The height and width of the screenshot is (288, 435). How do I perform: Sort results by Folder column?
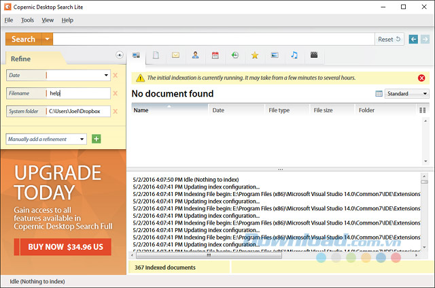point(385,110)
